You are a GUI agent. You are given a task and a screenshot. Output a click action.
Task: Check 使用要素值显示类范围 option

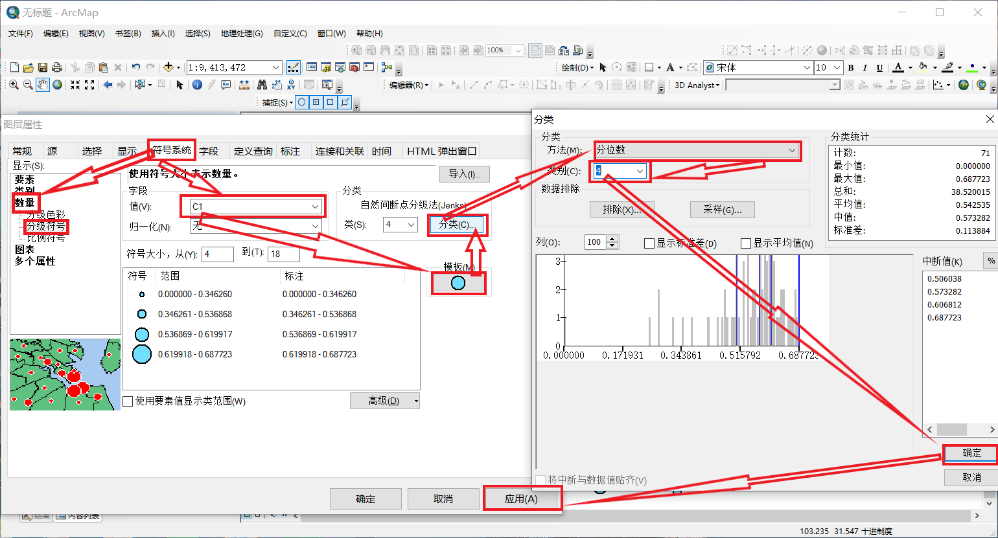coord(128,401)
